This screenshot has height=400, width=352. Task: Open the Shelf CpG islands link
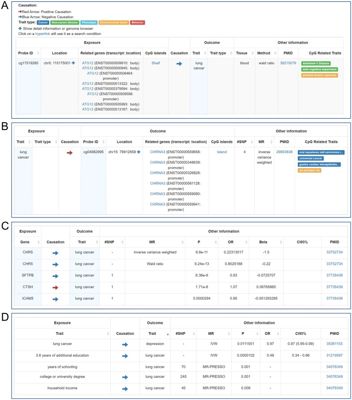156,63
